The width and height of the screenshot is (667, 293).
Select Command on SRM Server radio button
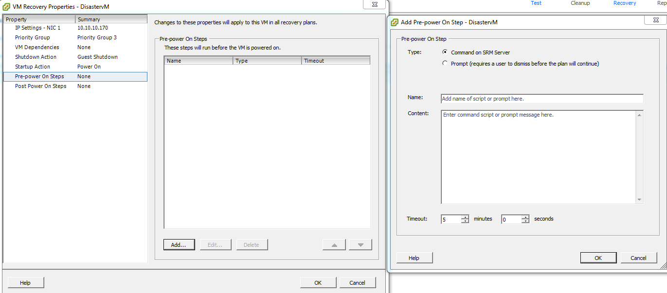click(445, 52)
